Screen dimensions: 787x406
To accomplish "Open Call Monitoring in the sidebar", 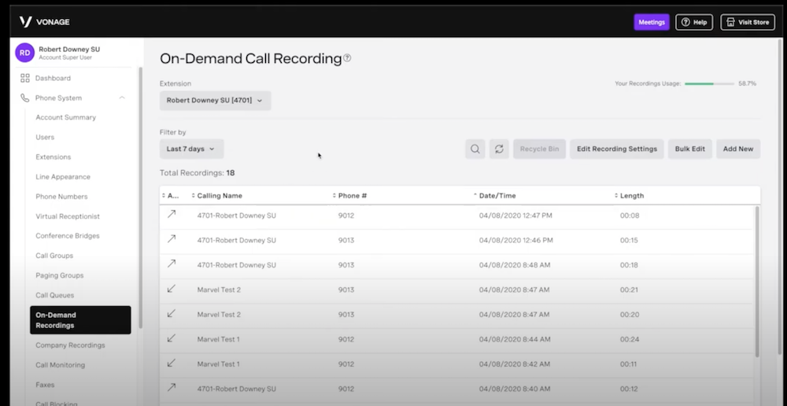I will [61, 365].
